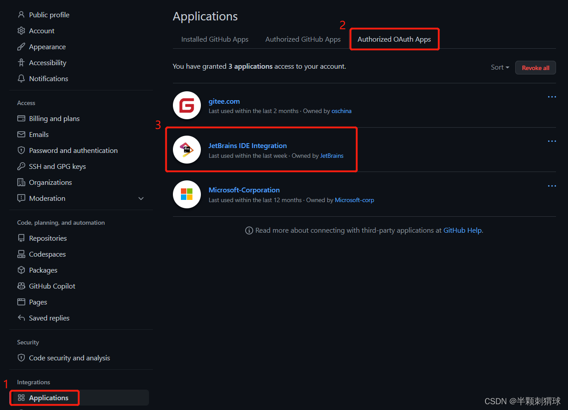568x410 pixels.
Task: Click the Microsoft-Corporation app logo
Action: coord(187,194)
